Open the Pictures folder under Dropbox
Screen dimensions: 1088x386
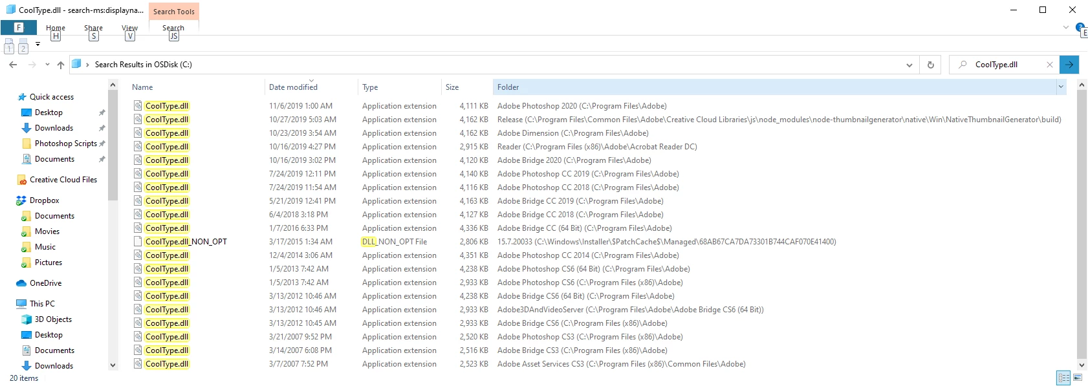click(49, 263)
